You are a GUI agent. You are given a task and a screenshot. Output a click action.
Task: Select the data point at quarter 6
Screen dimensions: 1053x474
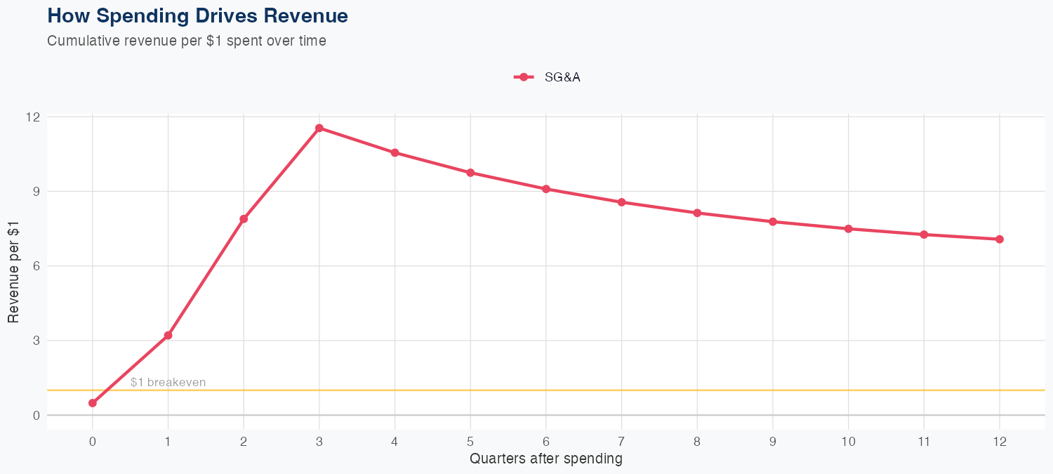coord(546,189)
